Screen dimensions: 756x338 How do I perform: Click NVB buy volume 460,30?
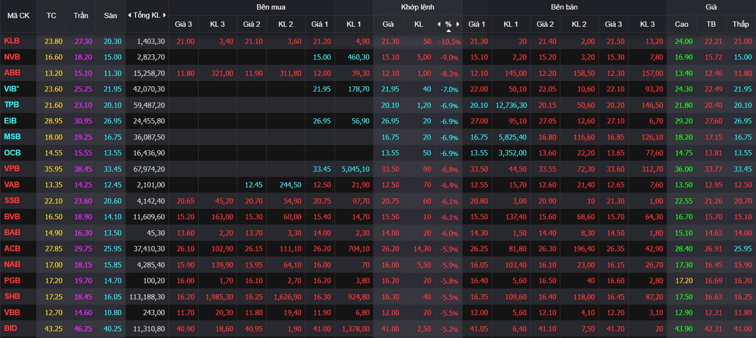(358, 57)
